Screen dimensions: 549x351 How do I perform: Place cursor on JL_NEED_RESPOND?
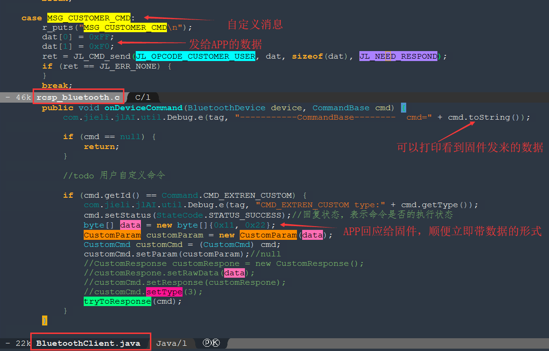coord(398,56)
